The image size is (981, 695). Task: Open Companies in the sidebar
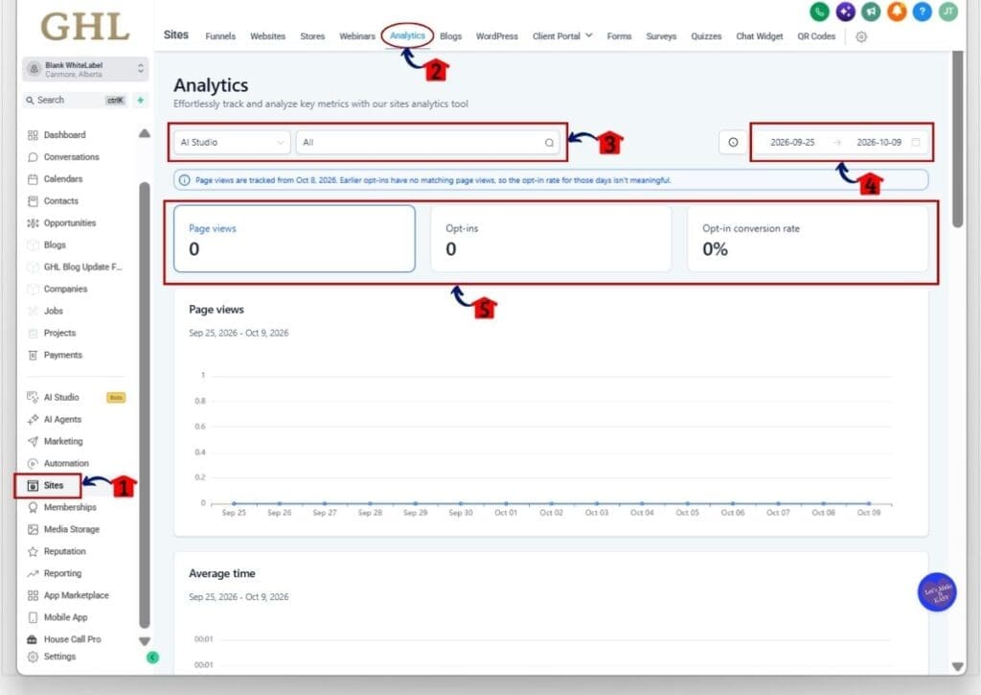[66, 290]
